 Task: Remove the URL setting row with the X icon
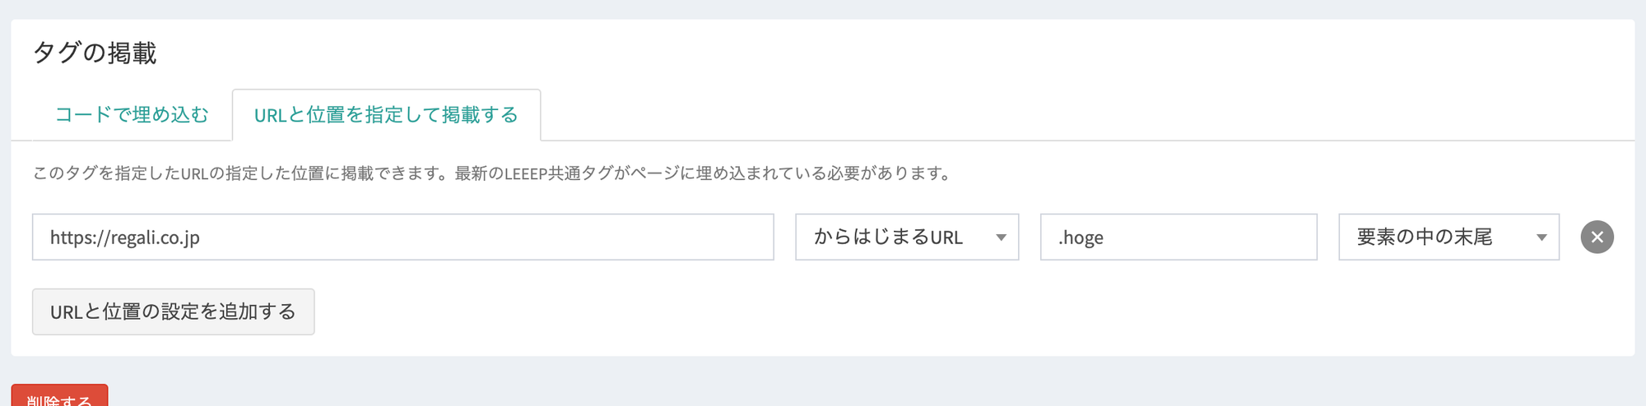[x=1597, y=238]
